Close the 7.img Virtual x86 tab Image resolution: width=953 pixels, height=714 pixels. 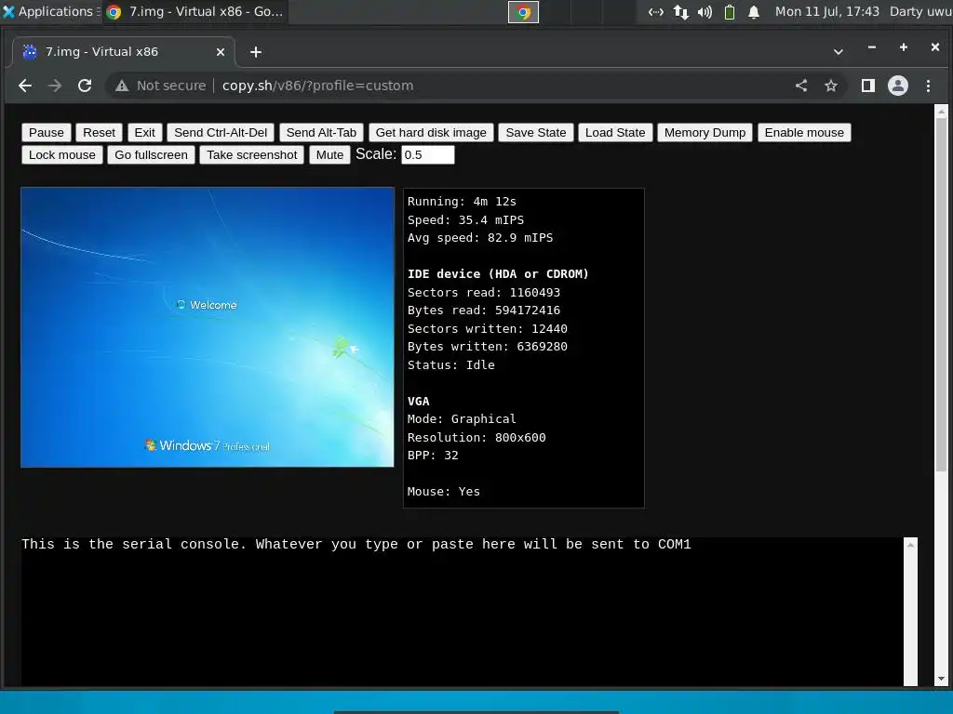[x=221, y=52]
